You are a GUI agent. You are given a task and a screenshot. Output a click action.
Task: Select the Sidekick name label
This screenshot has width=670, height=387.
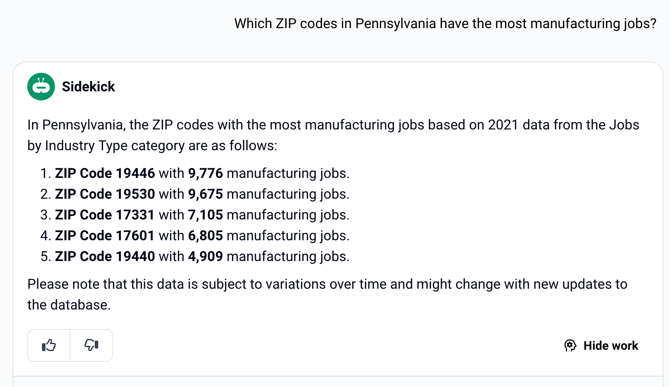point(88,87)
